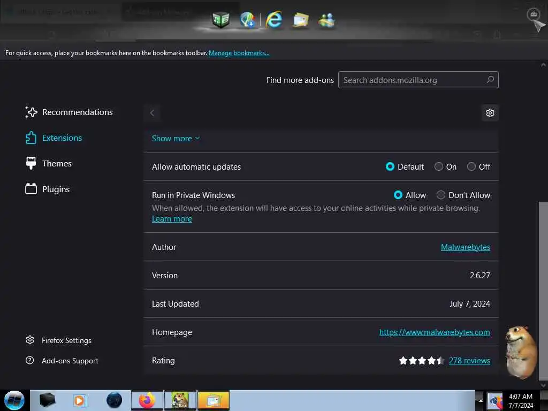Open the dark globe taskbar icon
Viewport: 548px width, 411px height.
click(x=115, y=400)
